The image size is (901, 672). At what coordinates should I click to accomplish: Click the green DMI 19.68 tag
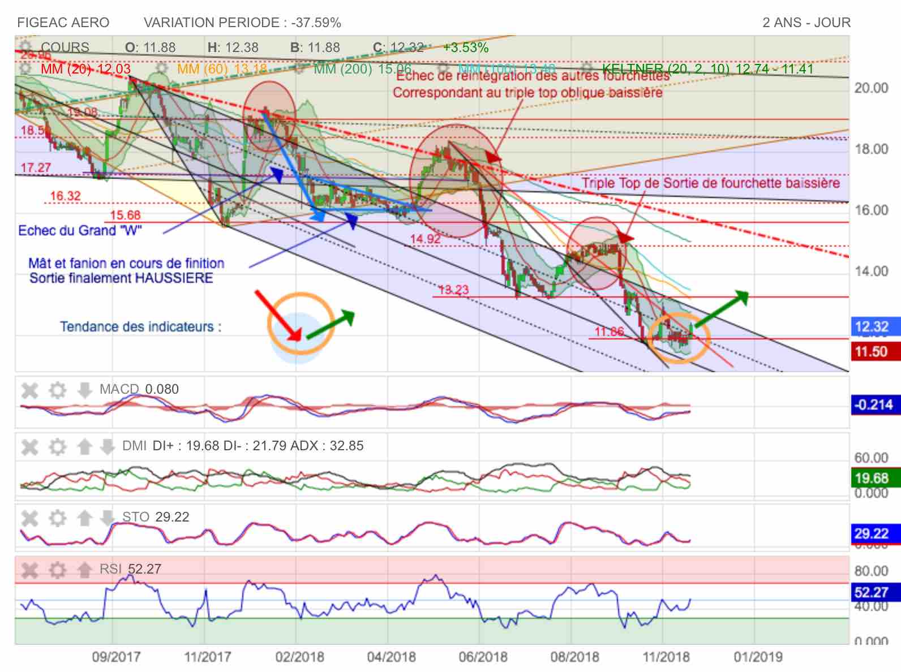876,478
